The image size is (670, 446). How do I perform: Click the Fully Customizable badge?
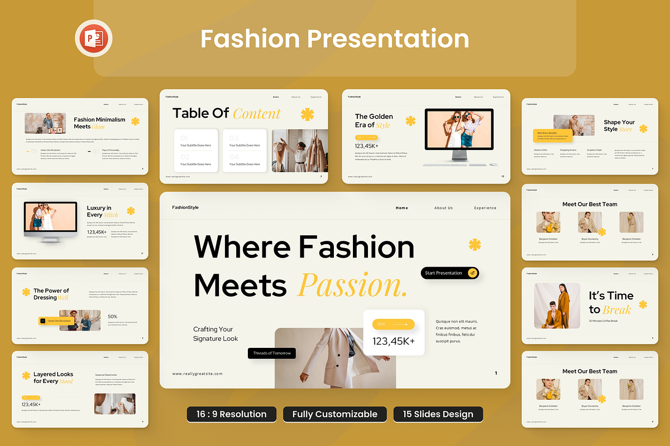point(335,414)
